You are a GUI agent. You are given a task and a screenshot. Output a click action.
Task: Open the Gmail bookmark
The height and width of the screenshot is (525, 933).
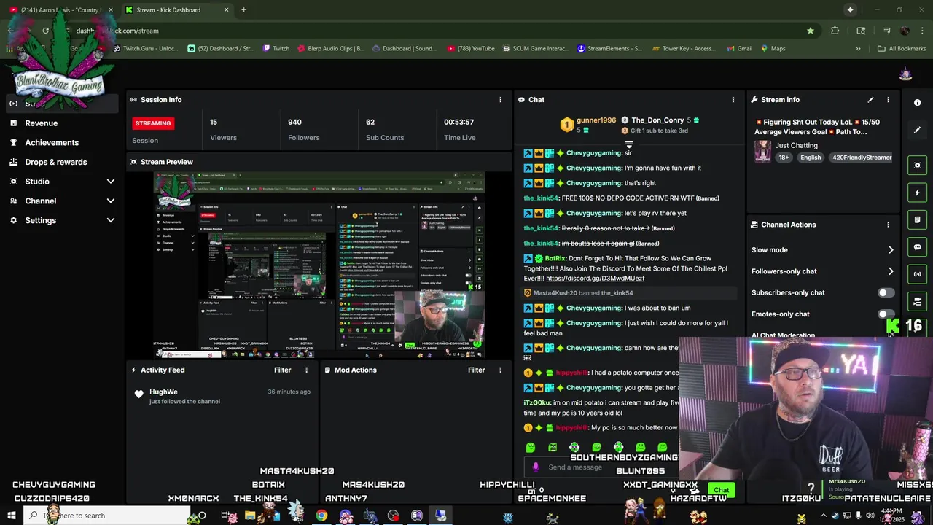pyautogui.click(x=739, y=49)
